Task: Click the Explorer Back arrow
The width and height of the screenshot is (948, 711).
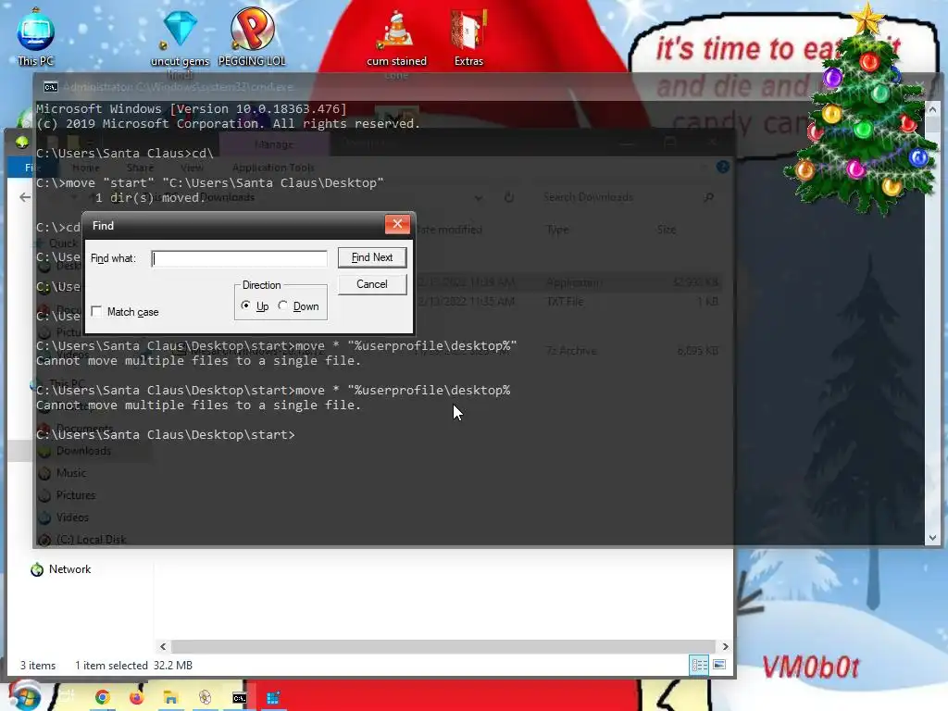Action: coord(25,197)
